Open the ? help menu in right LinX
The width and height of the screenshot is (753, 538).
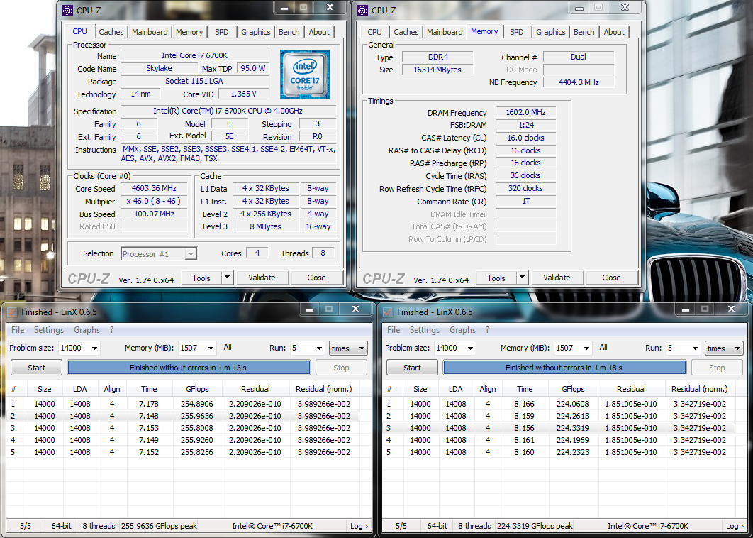click(487, 330)
